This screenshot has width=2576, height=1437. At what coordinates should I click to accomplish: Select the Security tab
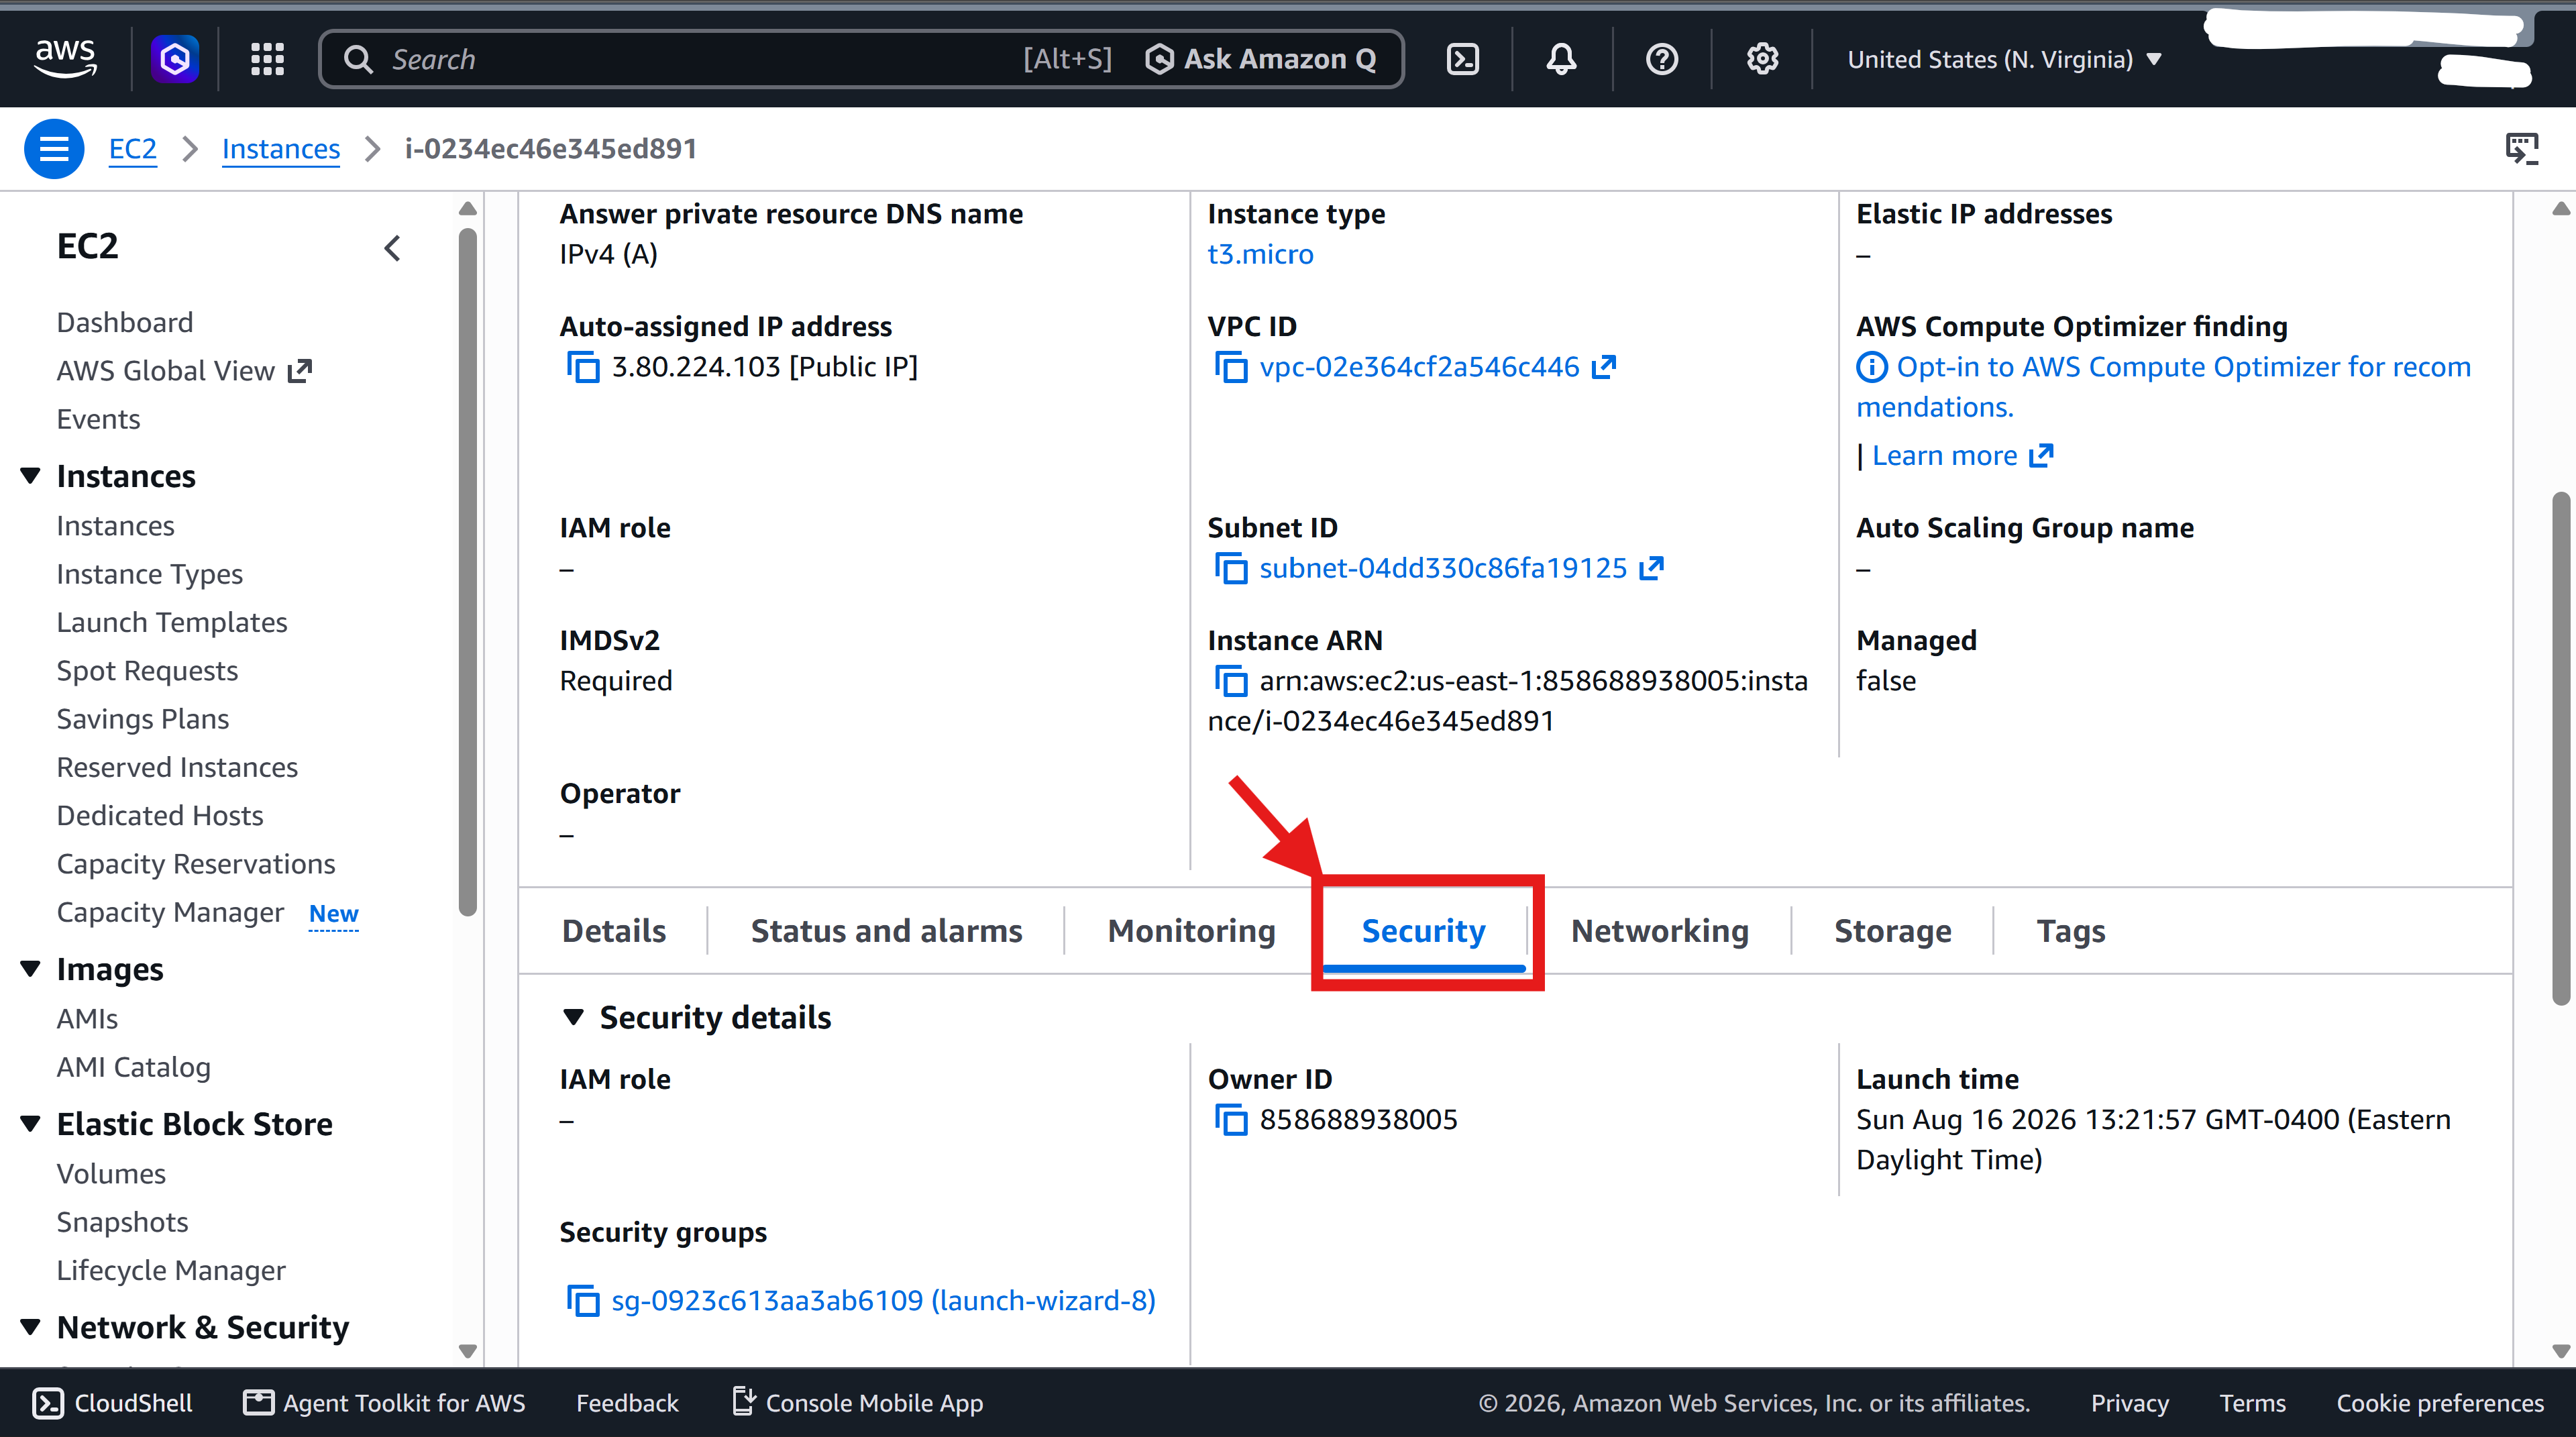pos(1423,931)
